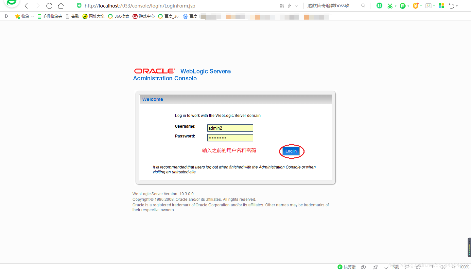Click the status bar rocket icon
Screen dimensions: 471x271
coord(375,267)
